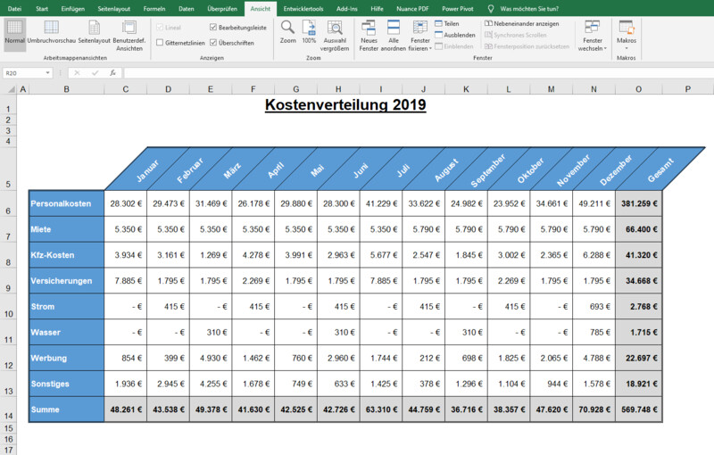Screen dimensions: 714x455
Task: Click 'Was möchten Sie tun?' search box
Action: point(529,9)
